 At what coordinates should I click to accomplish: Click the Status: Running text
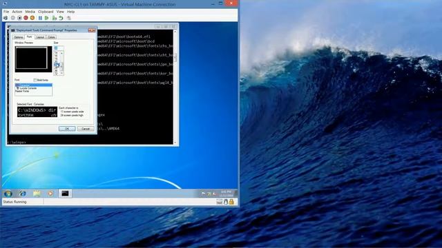coord(15,202)
